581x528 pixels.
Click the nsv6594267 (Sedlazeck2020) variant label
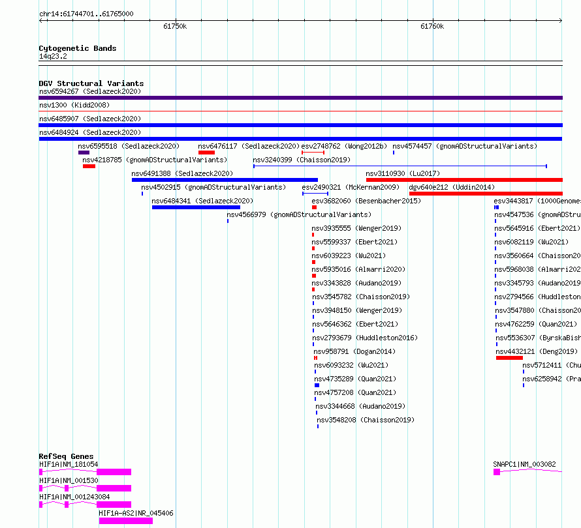pyautogui.click(x=90, y=91)
